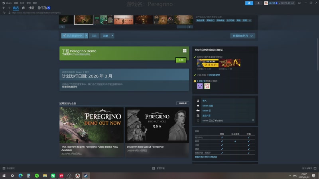Expand the wishlist button dropdown arrow
Image resolution: width=319 pixels, height=179 pixels.
[x=86, y=36]
